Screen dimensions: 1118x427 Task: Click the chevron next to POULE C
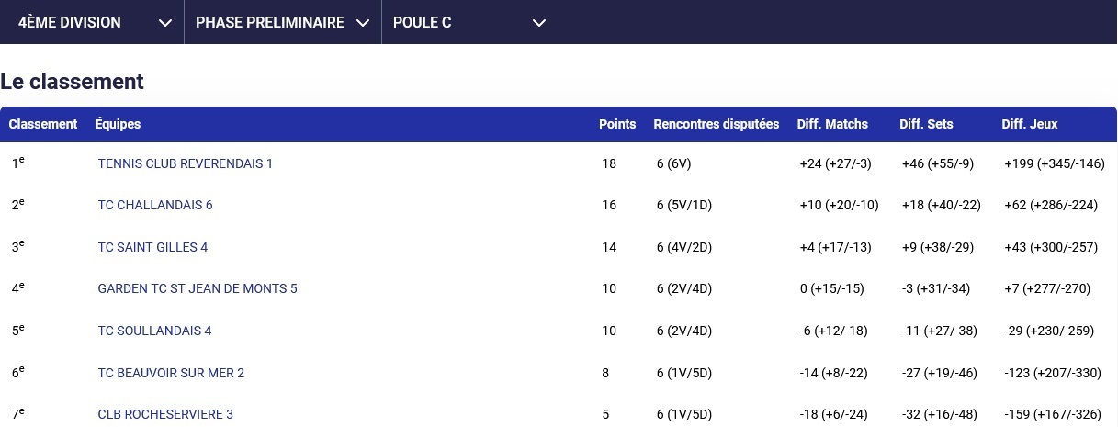(x=539, y=23)
